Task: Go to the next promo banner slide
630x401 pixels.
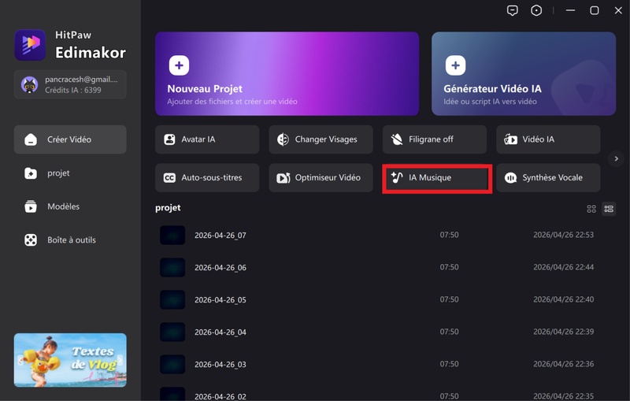Action: pyautogui.click(x=120, y=360)
